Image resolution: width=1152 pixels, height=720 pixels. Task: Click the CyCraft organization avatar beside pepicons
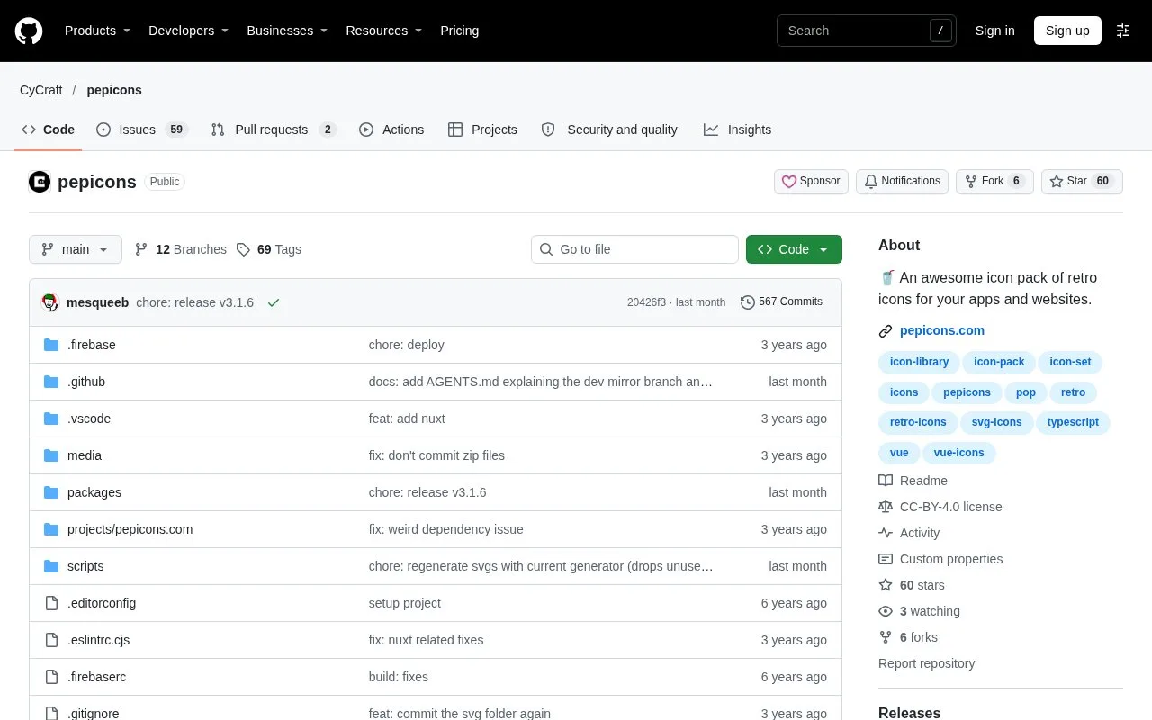[x=40, y=182]
